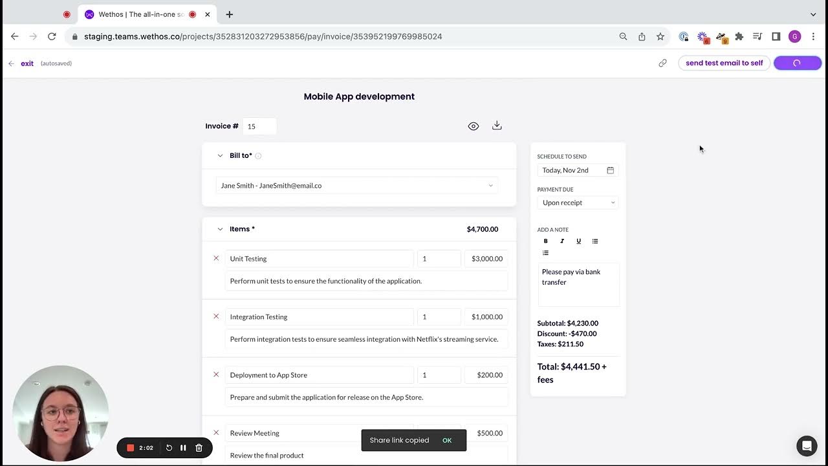Edit the Invoice number field
This screenshot has width=828, height=466.
pyautogui.click(x=259, y=126)
